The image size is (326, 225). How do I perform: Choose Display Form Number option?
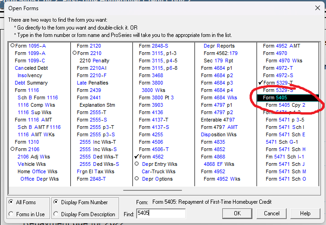pyautogui.click(x=56, y=202)
